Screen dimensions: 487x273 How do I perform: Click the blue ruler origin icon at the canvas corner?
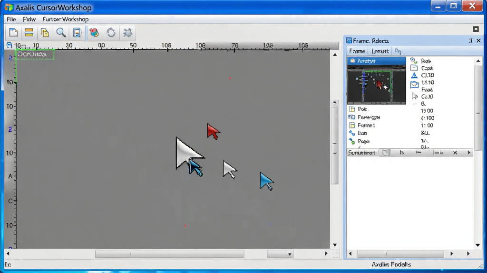pyautogui.click(x=10, y=45)
